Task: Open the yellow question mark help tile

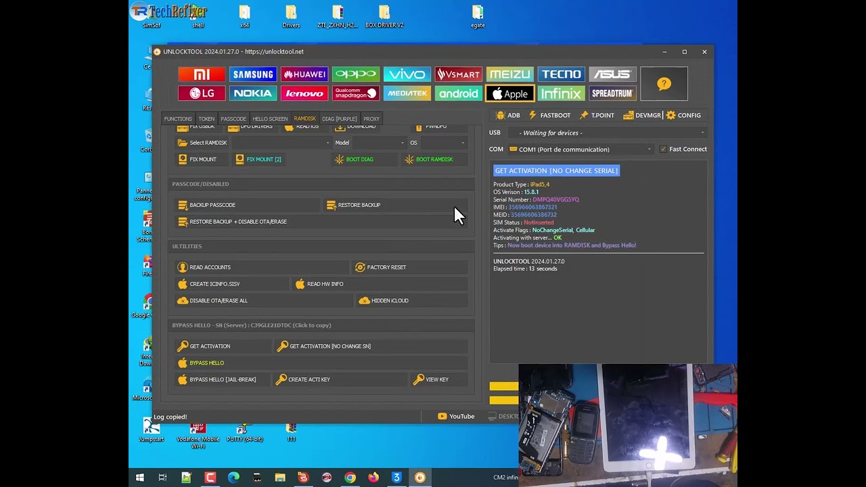Action: (664, 84)
